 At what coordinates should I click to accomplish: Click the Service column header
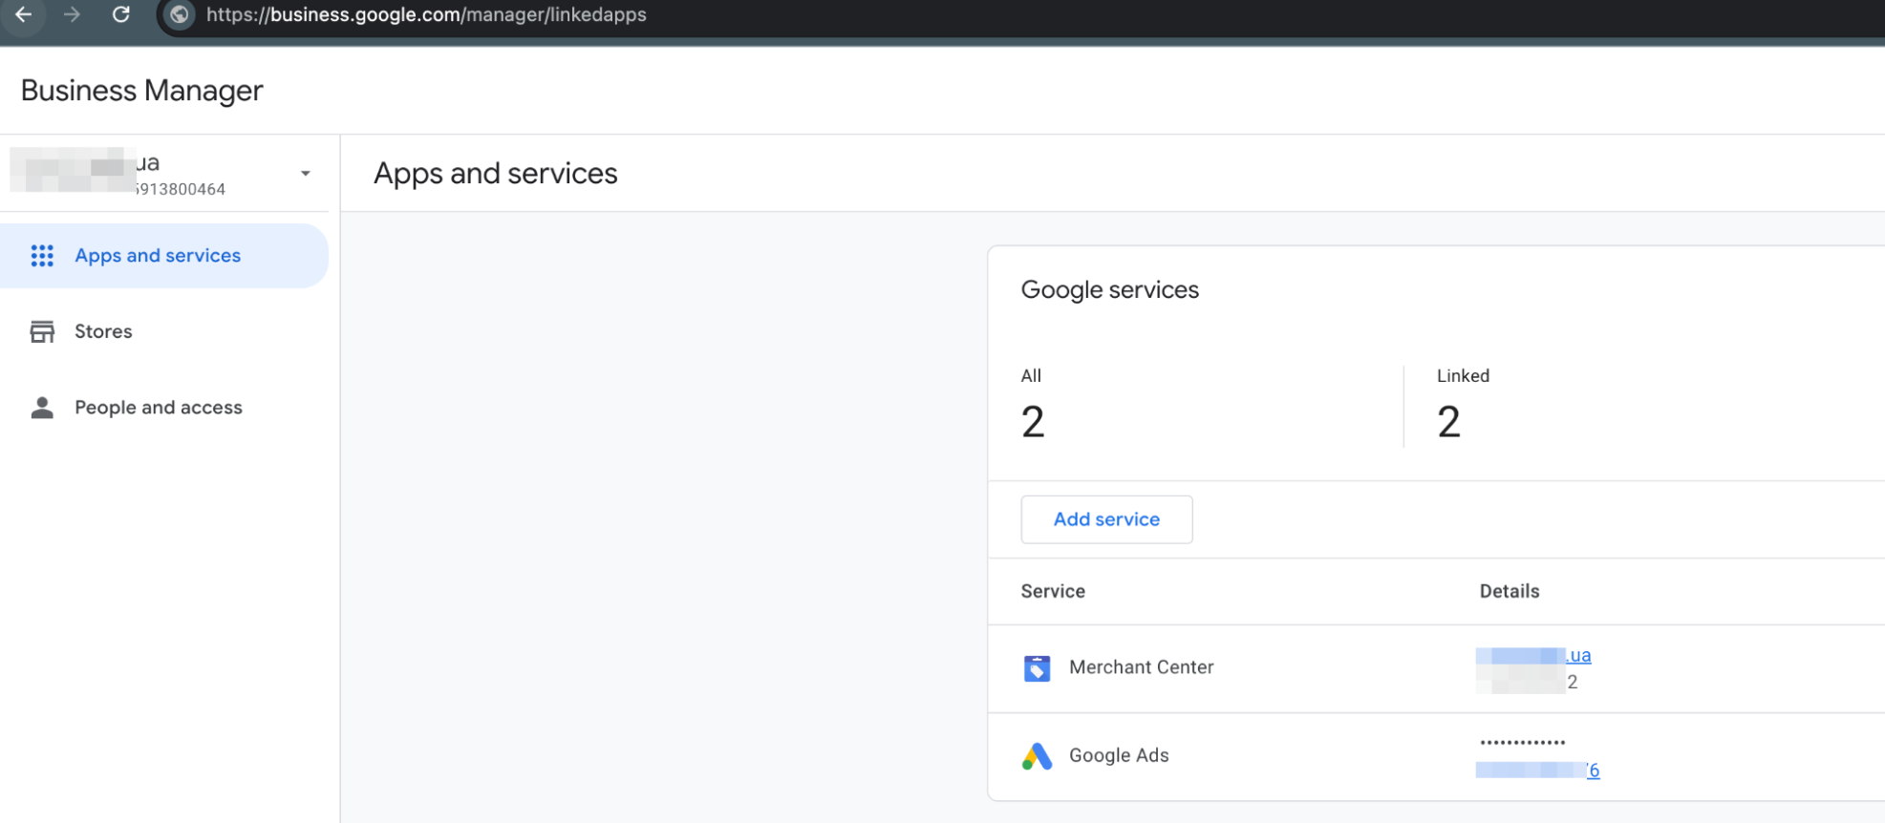click(x=1053, y=591)
